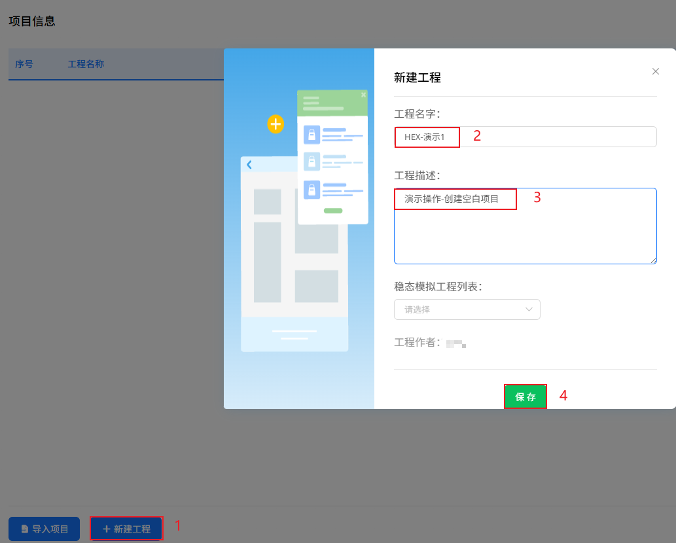The image size is (676, 543).
Task: Grab the textarea resize handle corner
Action: 654,260
